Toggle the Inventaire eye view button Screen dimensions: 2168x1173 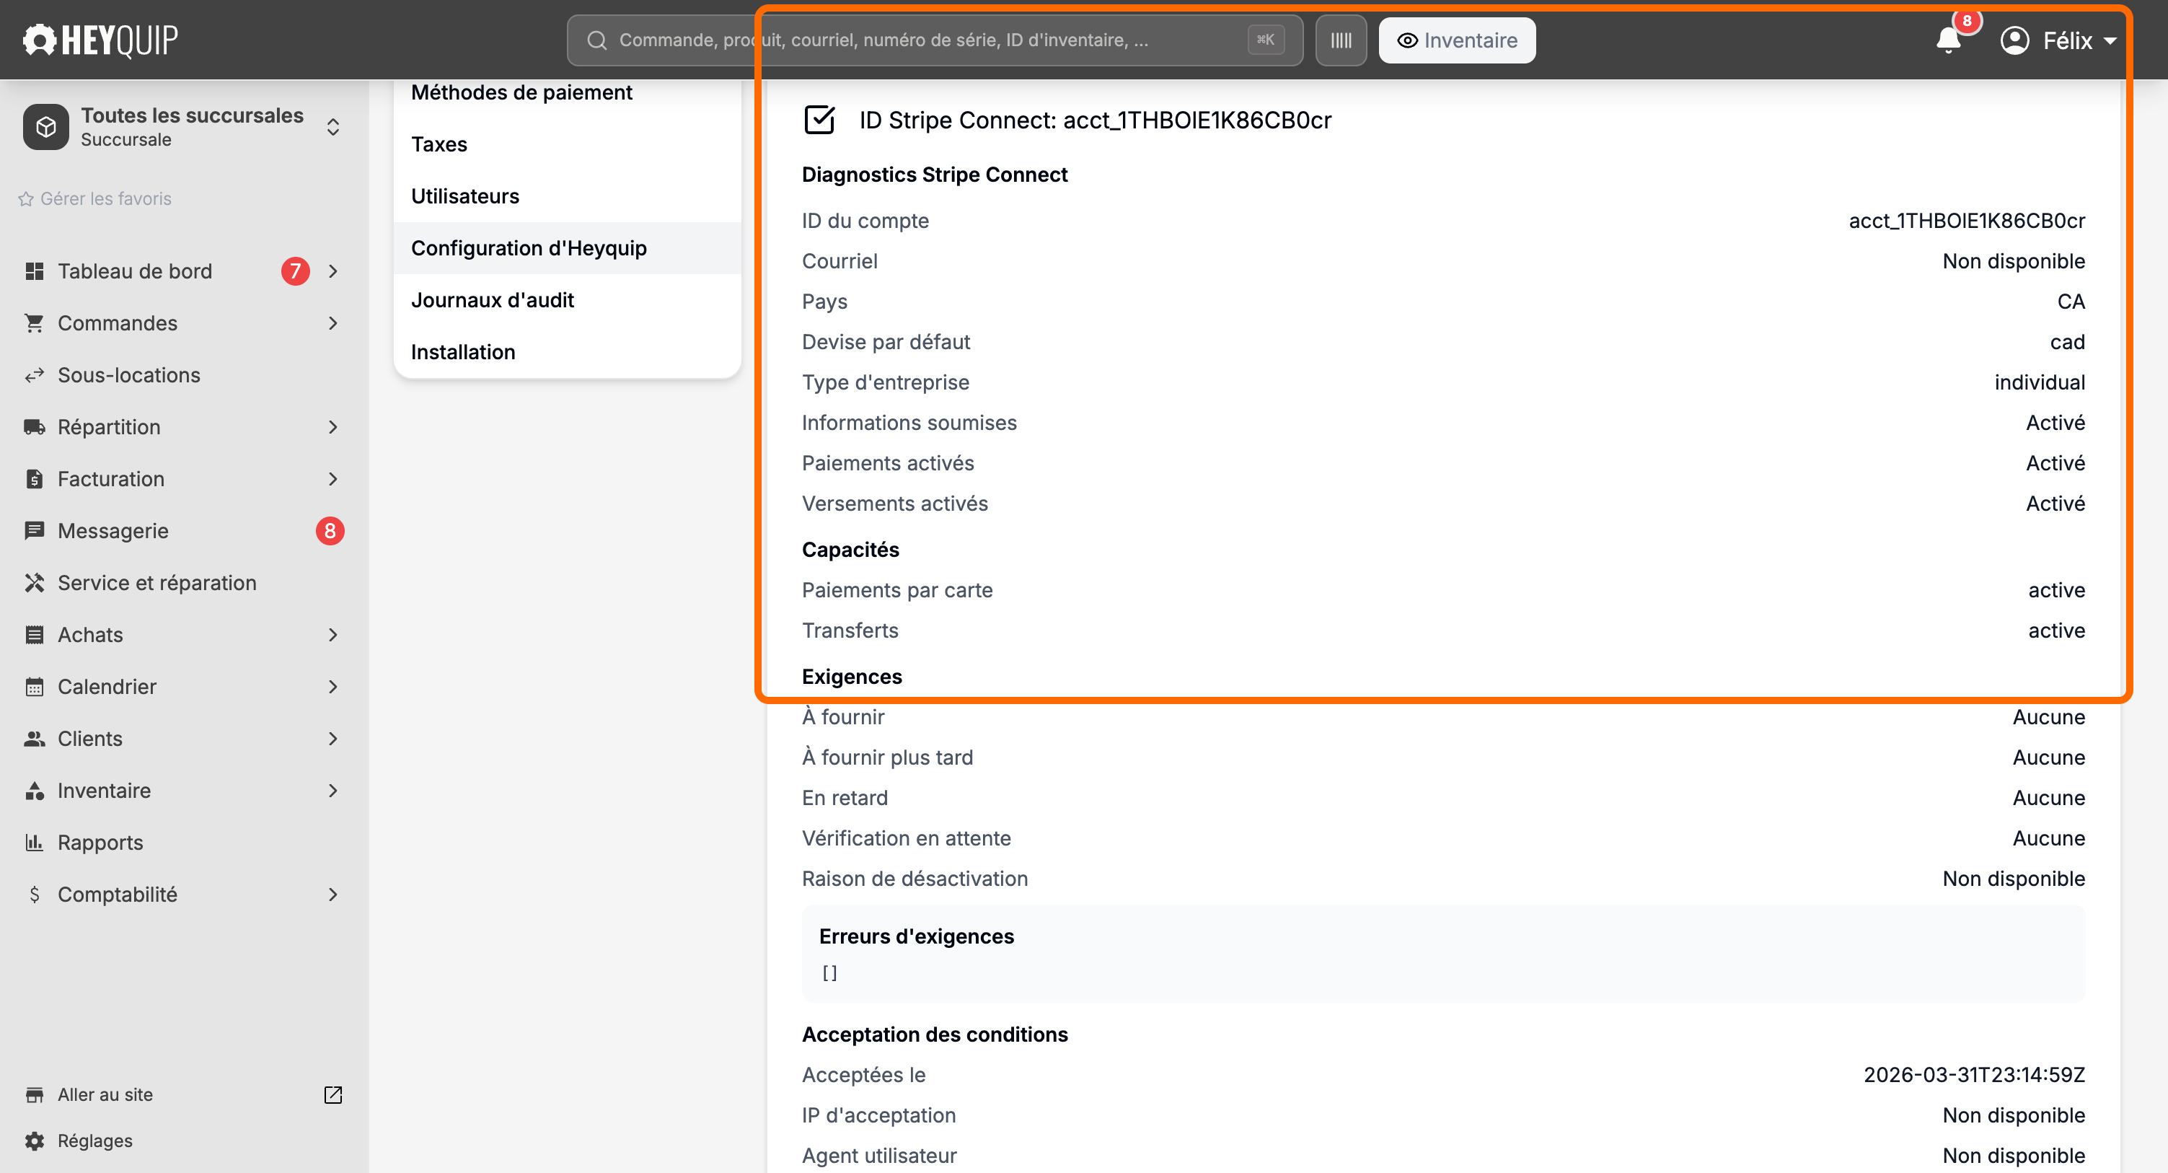point(1457,40)
